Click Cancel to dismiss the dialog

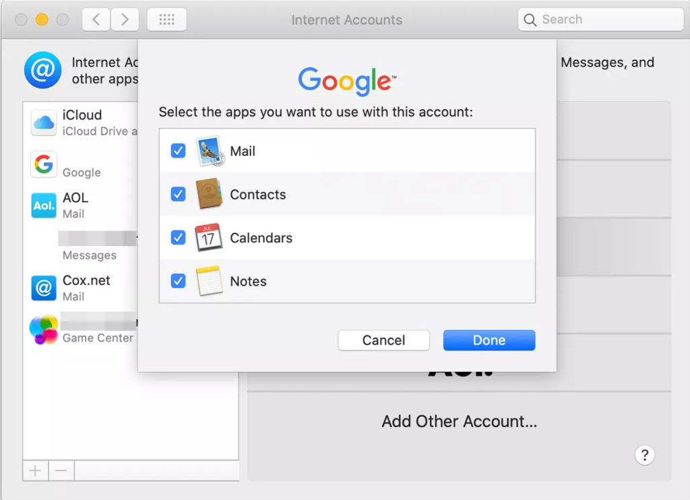click(x=383, y=340)
